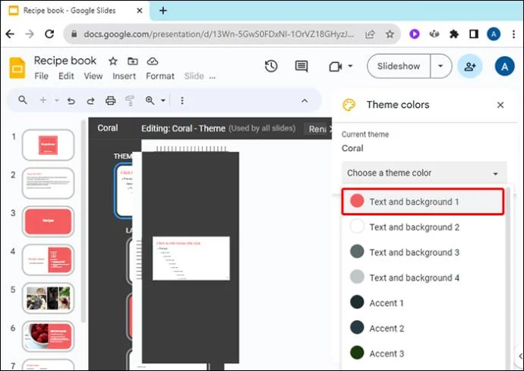Open the Insert menu
The width and height of the screenshot is (524, 371).
click(124, 76)
